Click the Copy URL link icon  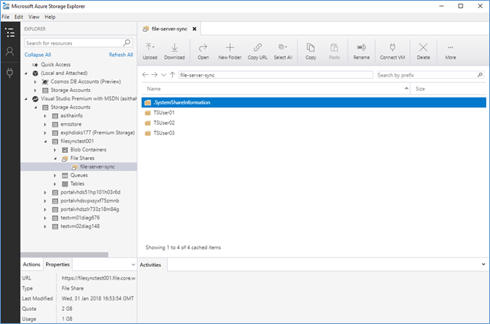[x=258, y=52]
